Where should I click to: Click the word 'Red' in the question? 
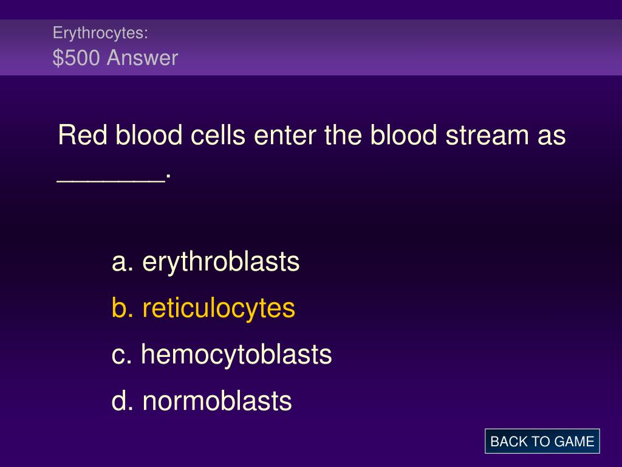(x=83, y=135)
